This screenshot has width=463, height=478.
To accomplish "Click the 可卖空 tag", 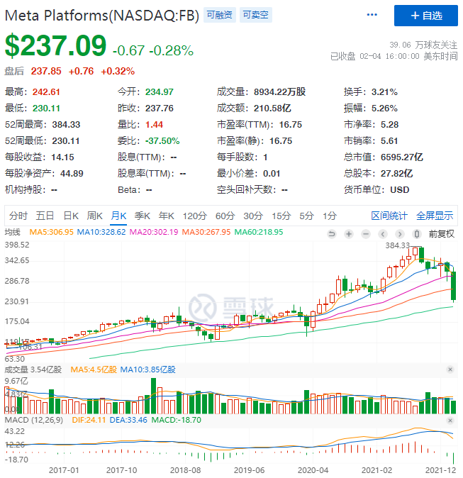I will [256, 15].
